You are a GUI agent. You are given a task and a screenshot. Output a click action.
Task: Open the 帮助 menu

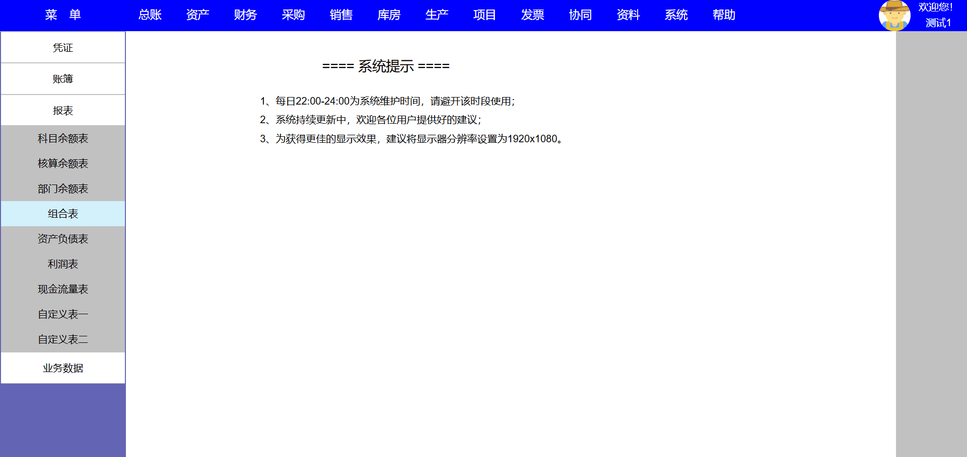click(724, 15)
